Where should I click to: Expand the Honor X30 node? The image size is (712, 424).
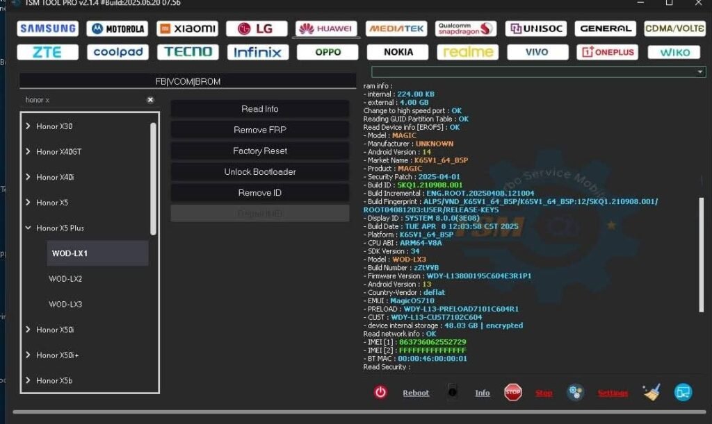[x=28, y=126]
